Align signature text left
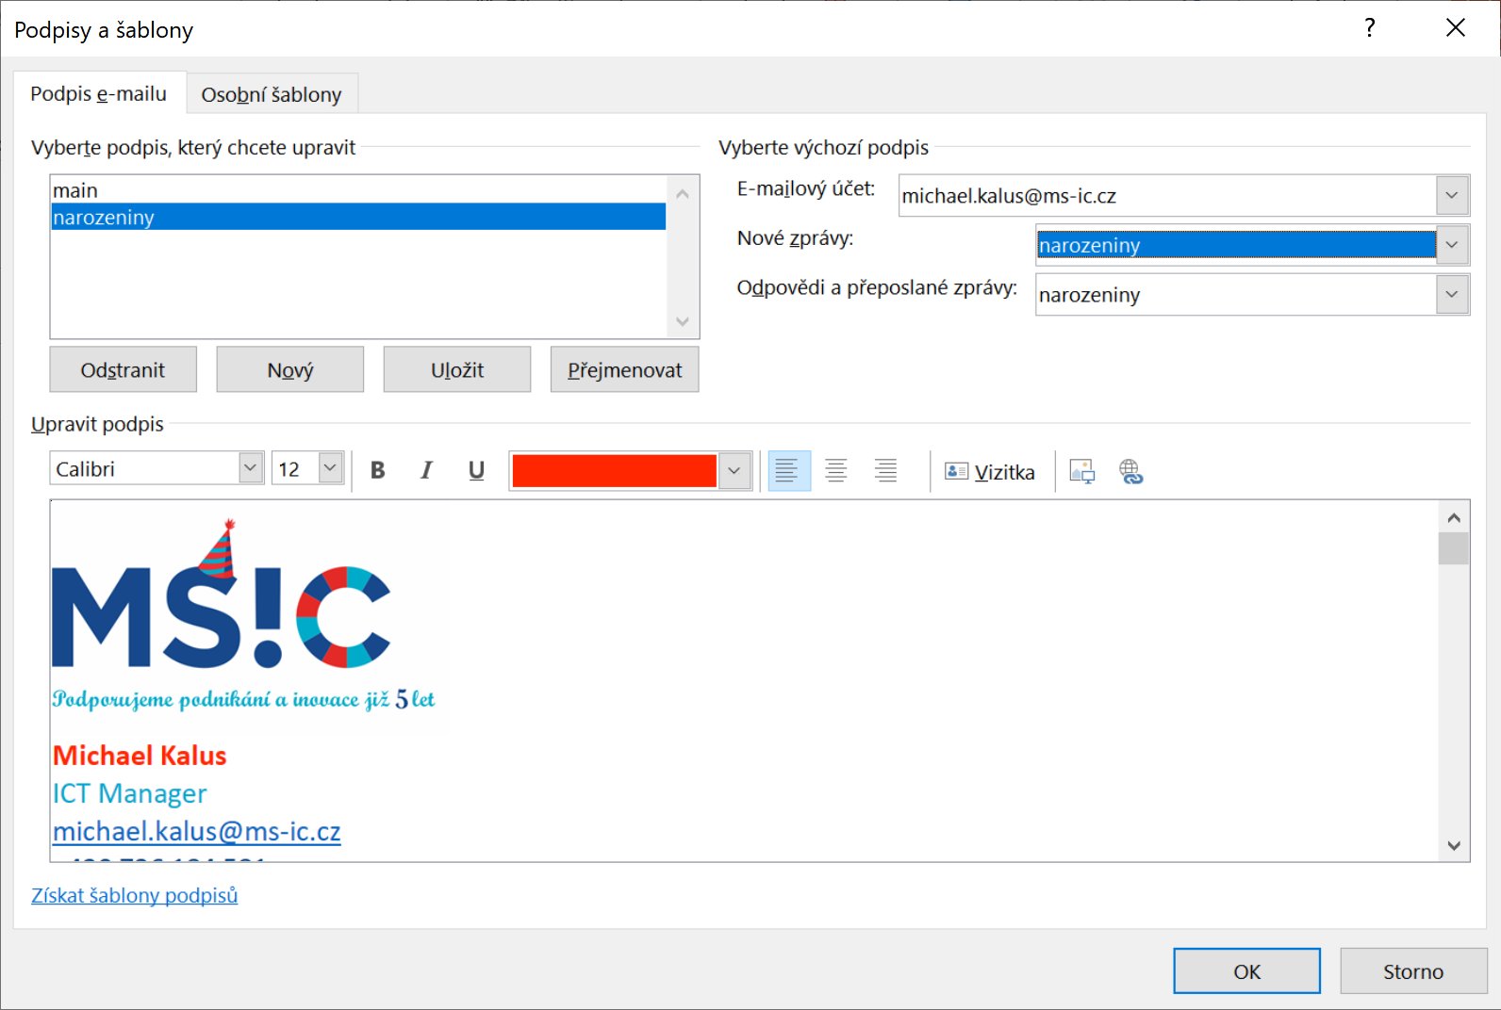 pos(788,470)
